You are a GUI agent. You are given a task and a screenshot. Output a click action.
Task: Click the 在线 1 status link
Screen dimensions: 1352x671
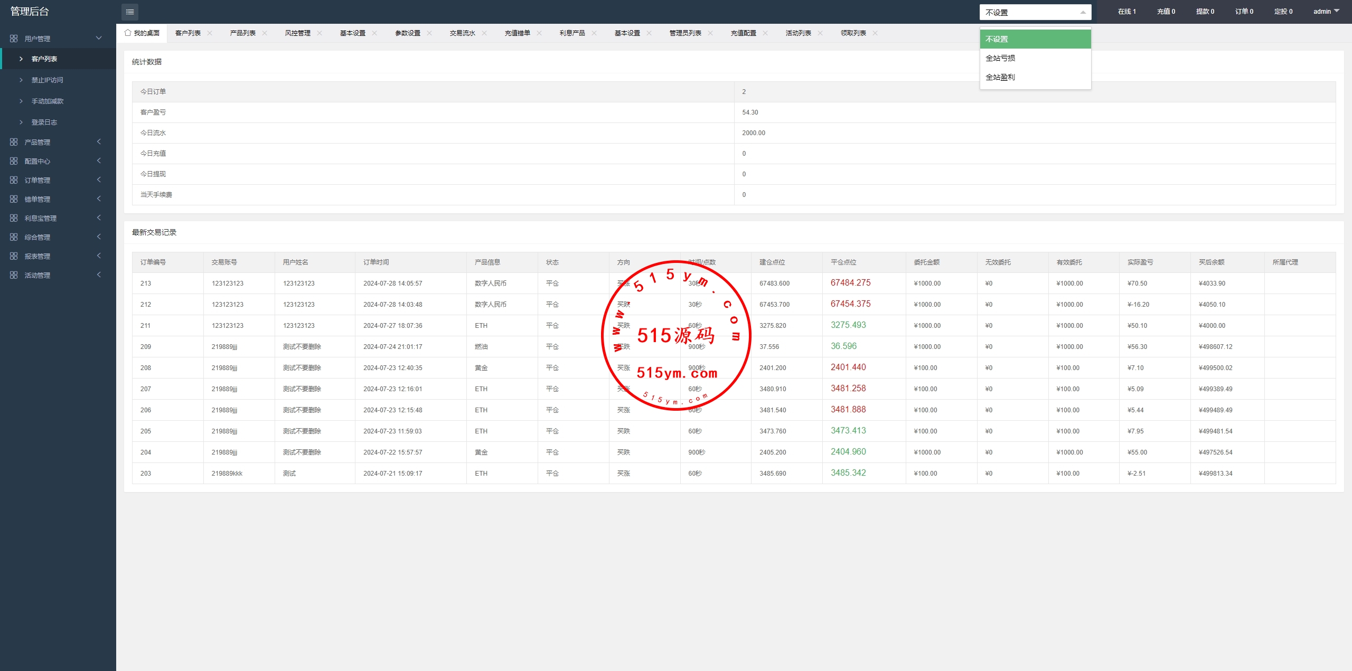tap(1126, 11)
